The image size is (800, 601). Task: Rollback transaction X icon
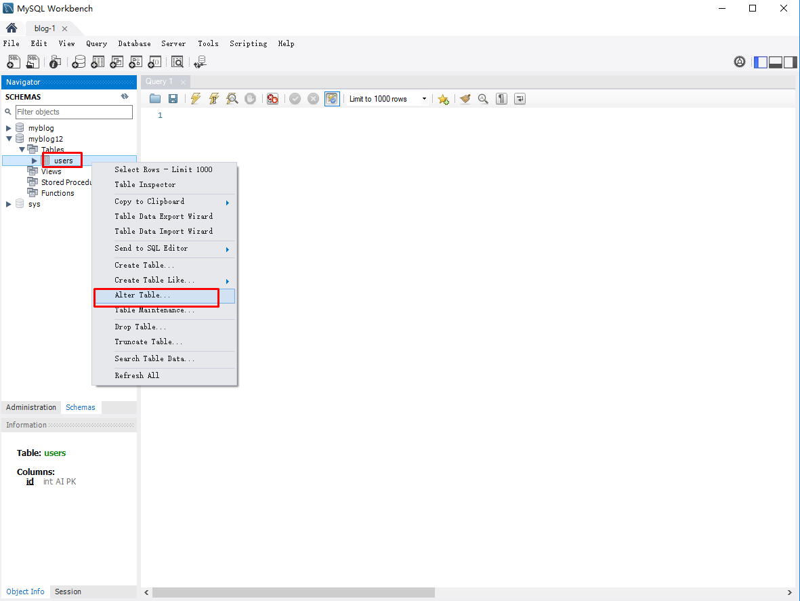point(313,98)
